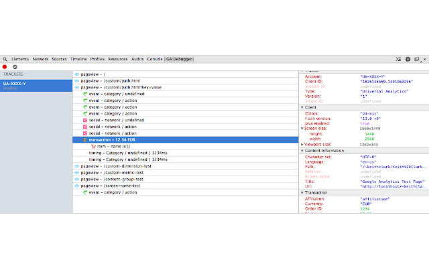Screen dimensions: 429x268
Task: Open the Console tab
Action: 155,59
